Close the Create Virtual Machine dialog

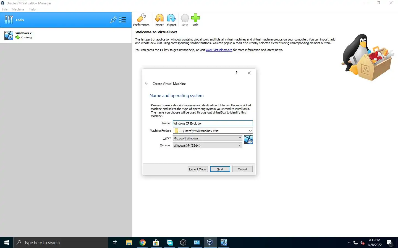pos(249,73)
